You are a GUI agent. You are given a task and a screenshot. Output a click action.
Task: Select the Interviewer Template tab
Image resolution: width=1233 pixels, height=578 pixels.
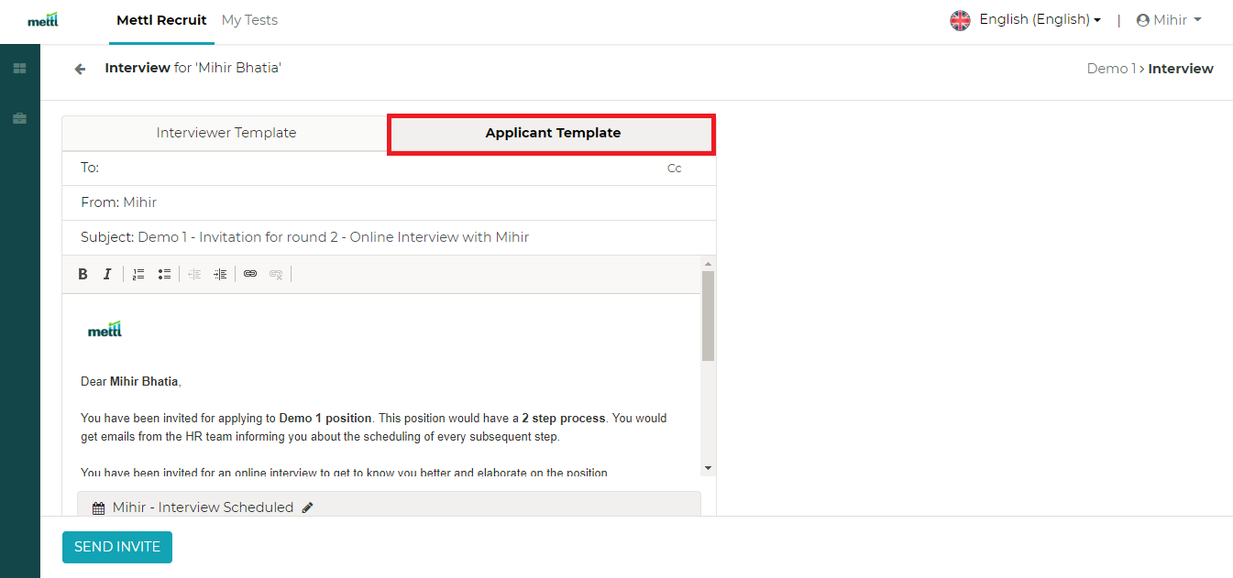(226, 133)
